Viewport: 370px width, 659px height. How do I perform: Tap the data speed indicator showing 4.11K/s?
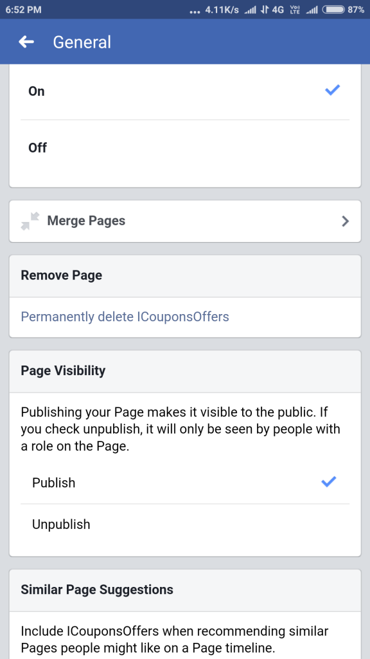tap(224, 9)
